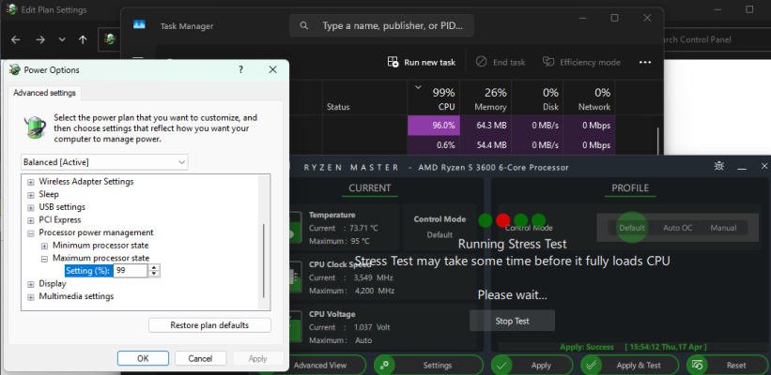Click the Edit Plan Settings title icon
771x375 pixels.
pos(11,9)
